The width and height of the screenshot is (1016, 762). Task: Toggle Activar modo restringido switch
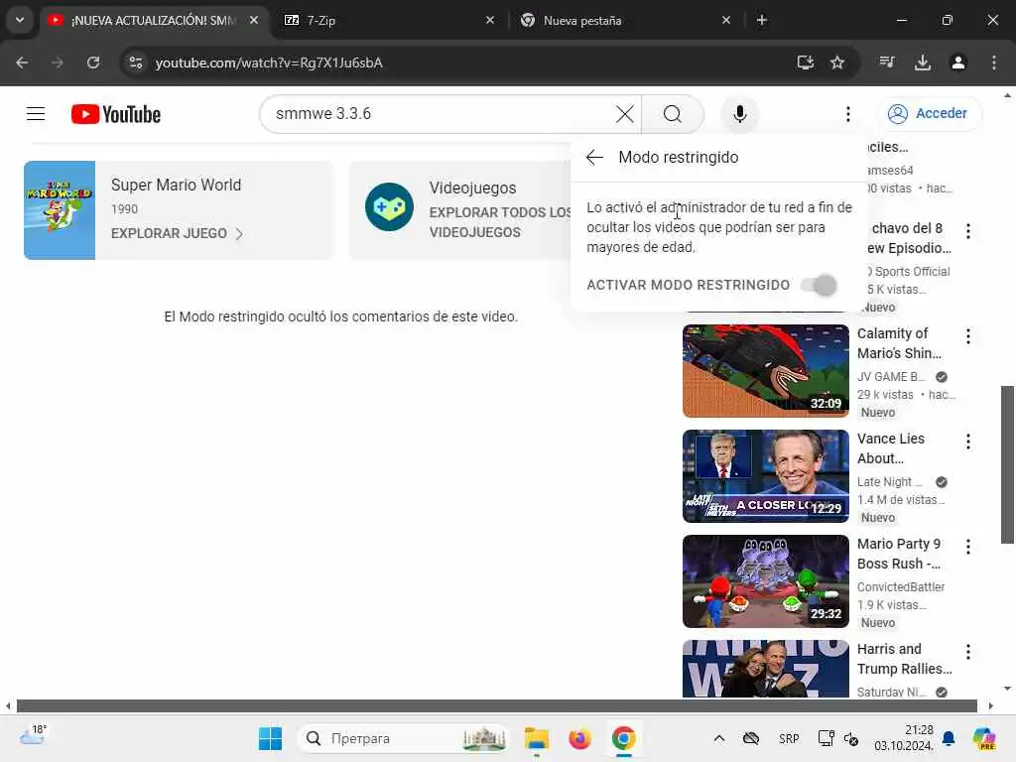(x=819, y=285)
